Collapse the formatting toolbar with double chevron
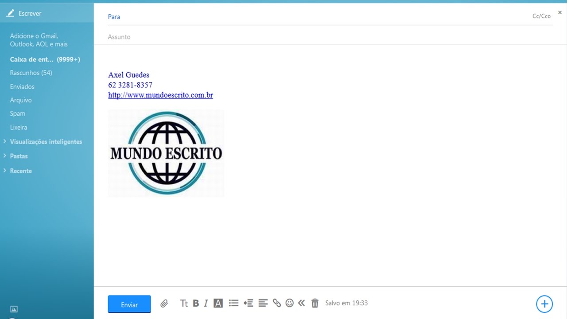The height and width of the screenshot is (319, 567). (x=302, y=303)
